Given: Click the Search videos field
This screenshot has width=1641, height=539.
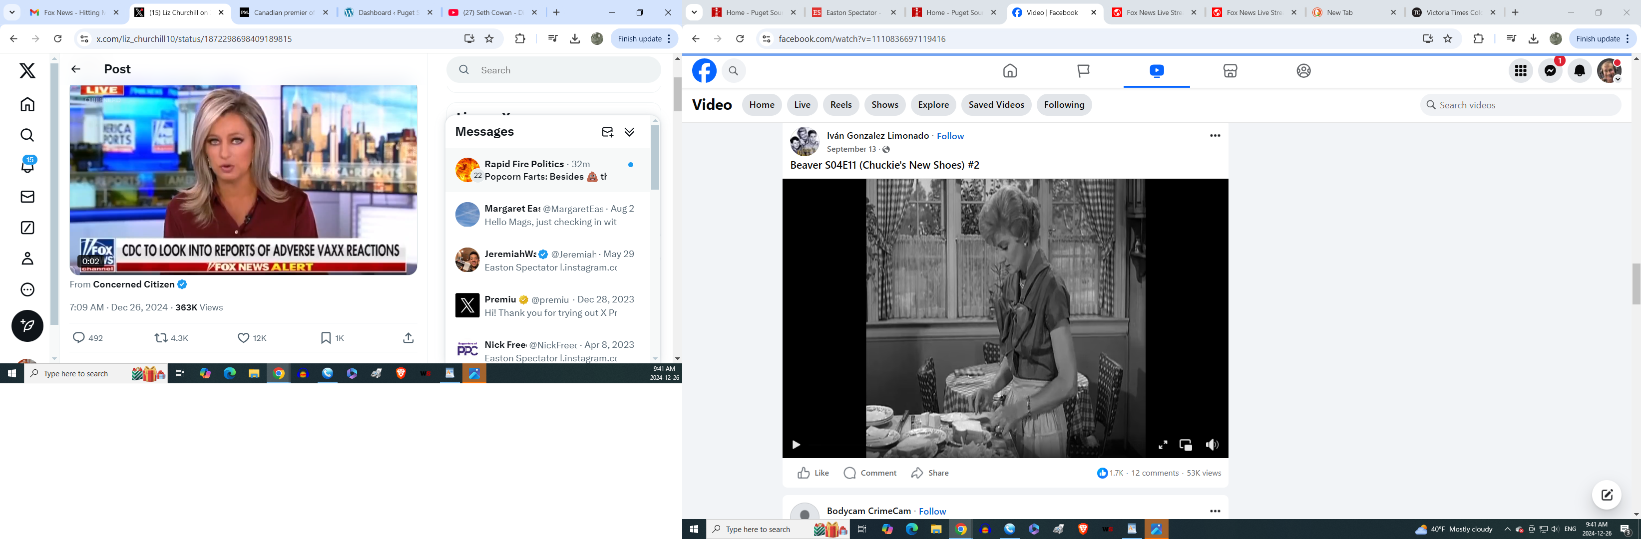Looking at the screenshot, I should (x=1526, y=105).
